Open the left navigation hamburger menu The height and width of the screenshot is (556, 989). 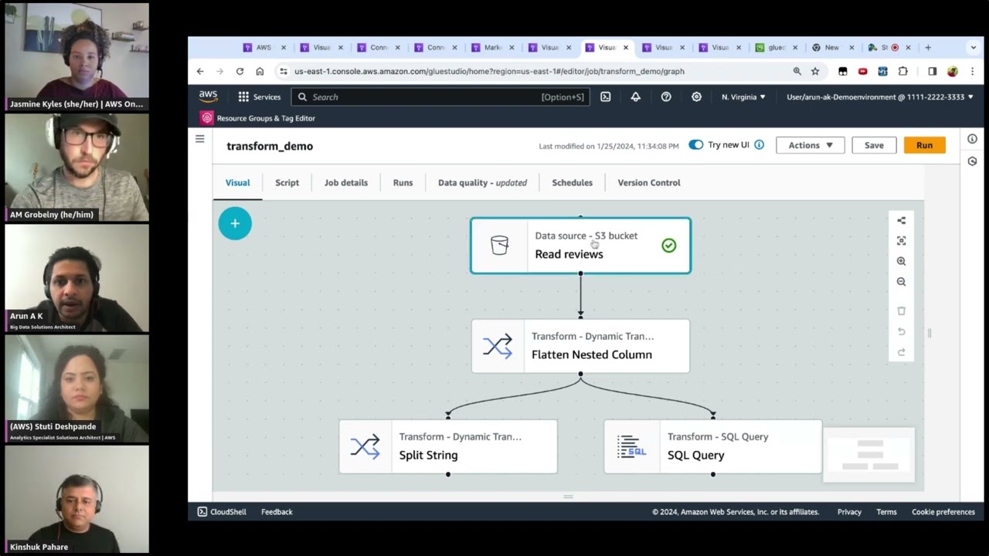tap(199, 139)
